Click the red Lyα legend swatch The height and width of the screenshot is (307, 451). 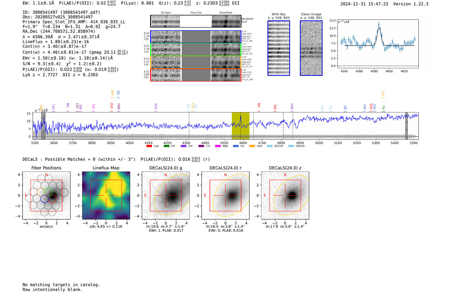(x=149, y=146)
